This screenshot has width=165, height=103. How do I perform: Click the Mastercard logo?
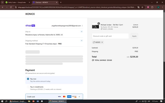pos(64,97)
